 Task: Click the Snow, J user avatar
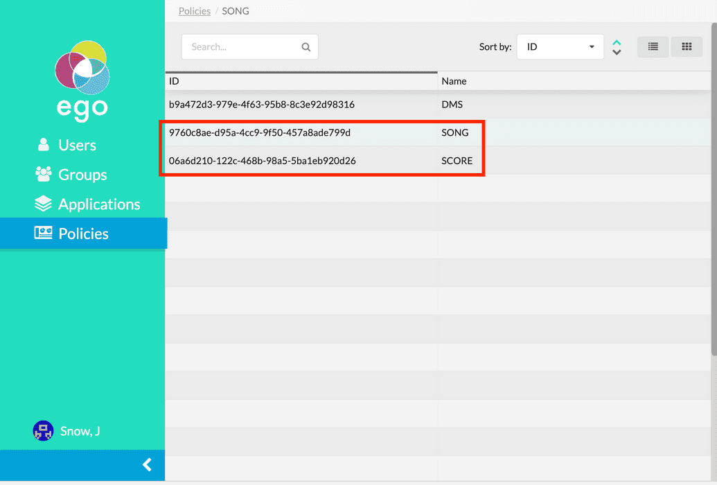43,431
